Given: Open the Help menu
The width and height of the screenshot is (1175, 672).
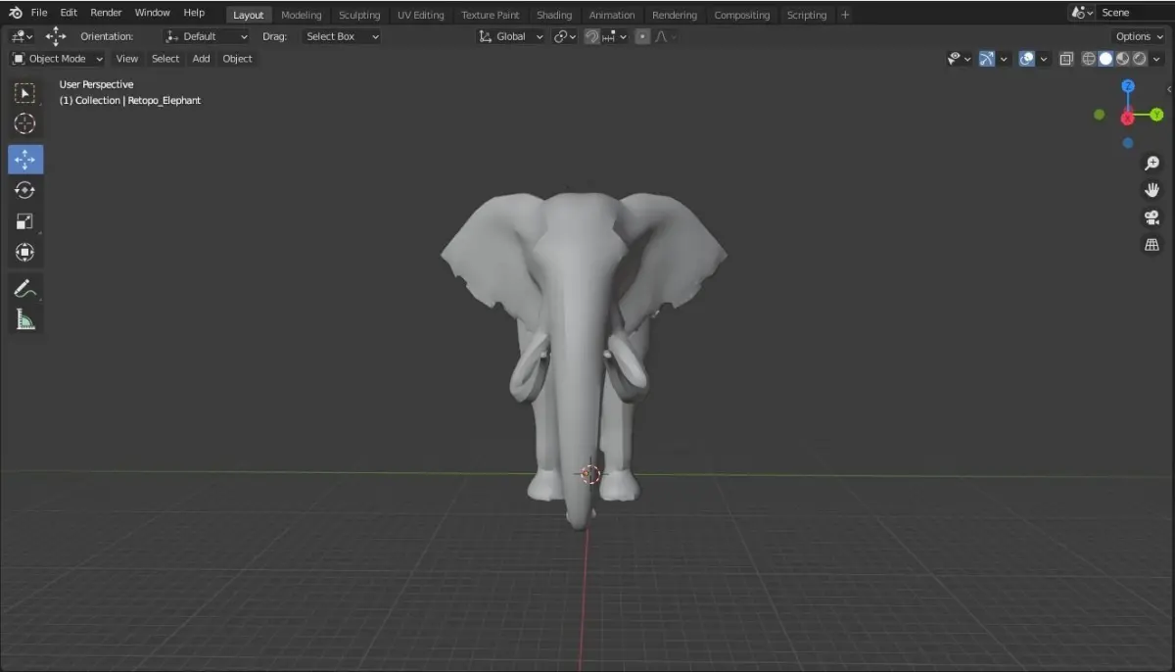Looking at the screenshot, I should coord(194,13).
